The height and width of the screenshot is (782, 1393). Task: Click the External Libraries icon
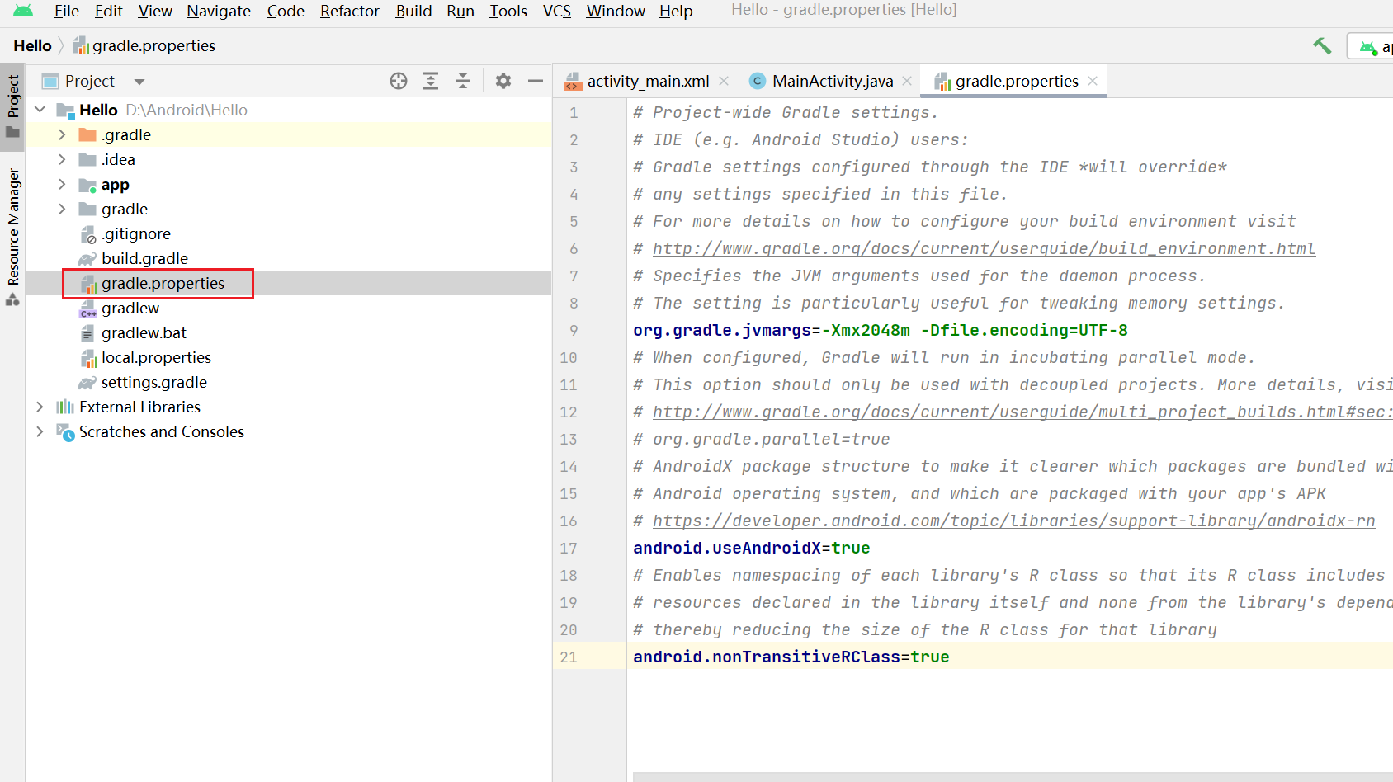pos(65,407)
